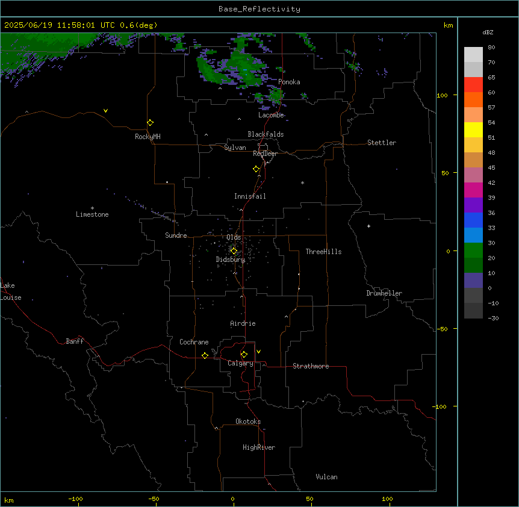Image resolution: width=519 pixels, height=507 pixels.
Task: Click the -30 value on the dBZ legend
Action: [493, 318]
